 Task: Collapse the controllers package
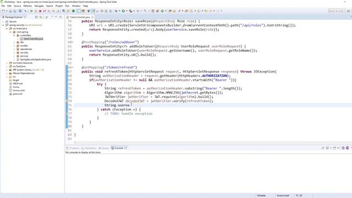(x=14, y=35)
